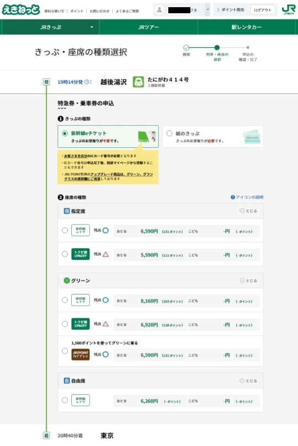The height and width of the screenshot is (446, 298).
Task: Click 新幹線eチケ badge in 自由席 6,260円 row
Action: pos(81,400)
